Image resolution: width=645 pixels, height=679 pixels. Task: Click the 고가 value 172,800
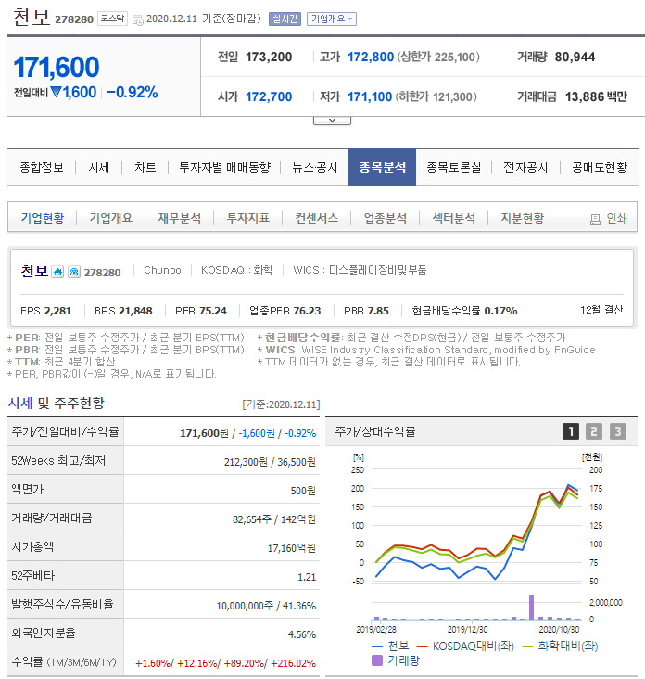[x=371, y=57]
